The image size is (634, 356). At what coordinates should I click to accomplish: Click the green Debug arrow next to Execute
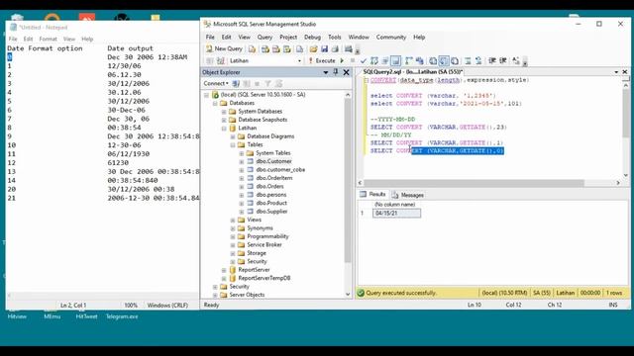point(342,60)
